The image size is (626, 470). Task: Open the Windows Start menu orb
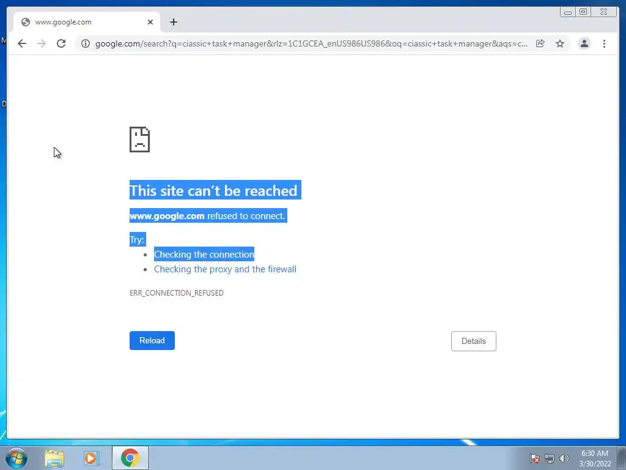pyautogui.click(x=17, y=458)
